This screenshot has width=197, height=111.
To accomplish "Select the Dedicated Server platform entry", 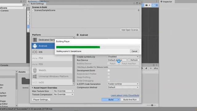I will pyautogui.click(x=43, y=40).
